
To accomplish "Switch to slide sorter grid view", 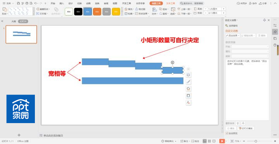I will coord(209,141).
